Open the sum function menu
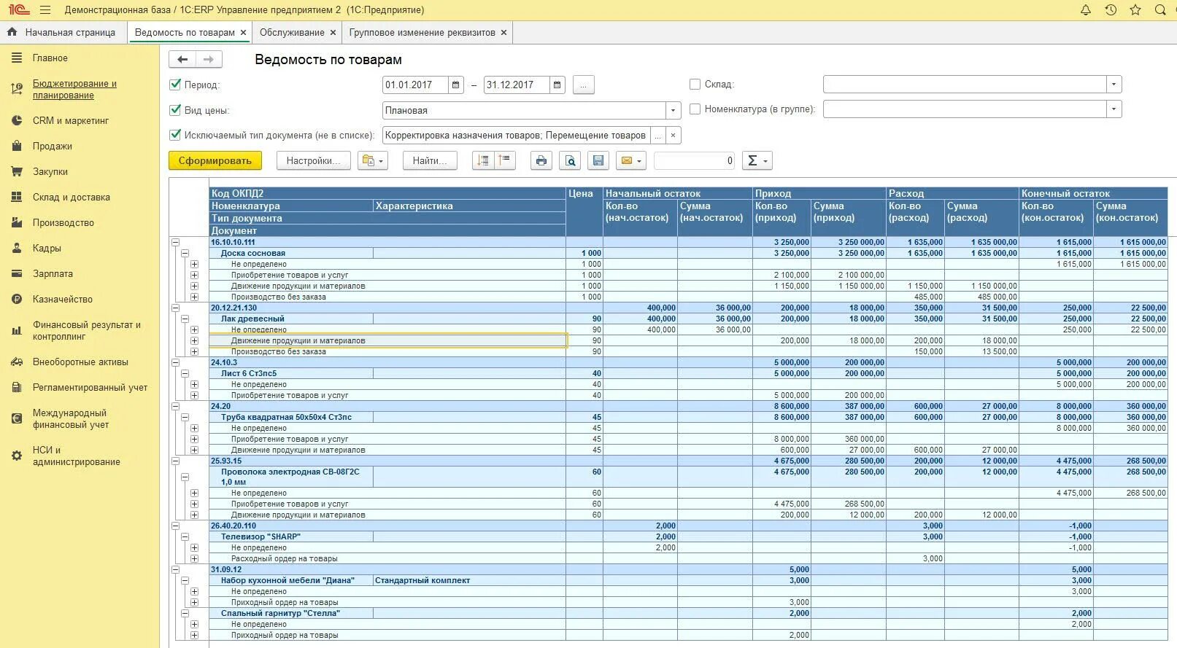 (757, 160)
